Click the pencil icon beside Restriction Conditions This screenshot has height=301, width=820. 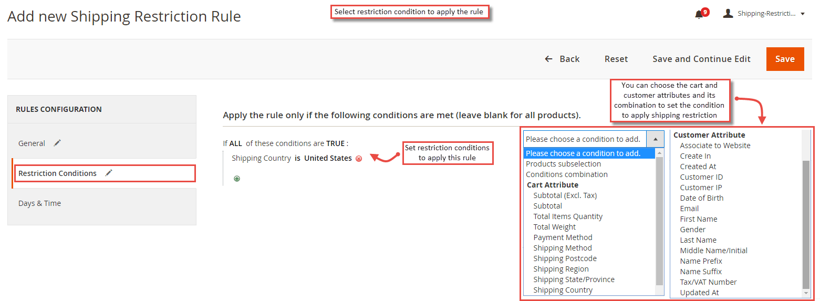pos(109,173)
